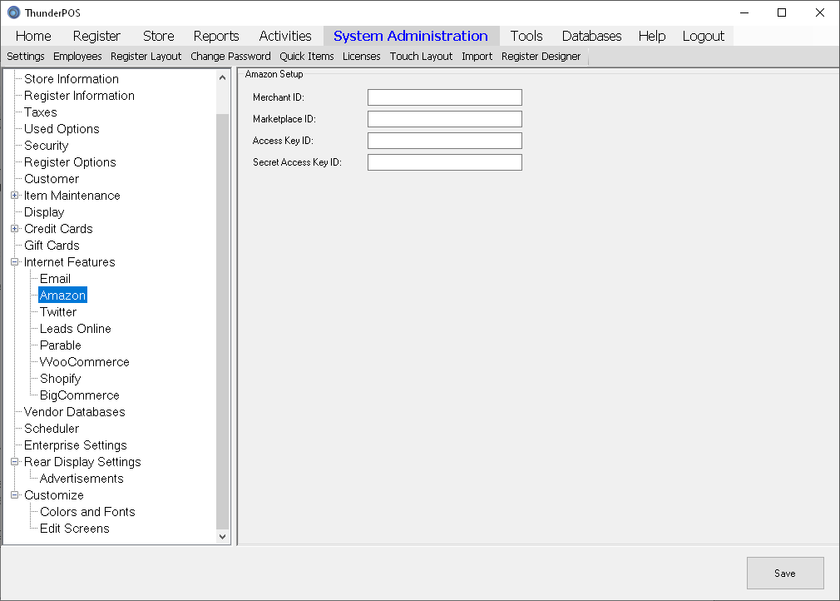
Task: Collapse the Customize tree node
Action: 14,495
